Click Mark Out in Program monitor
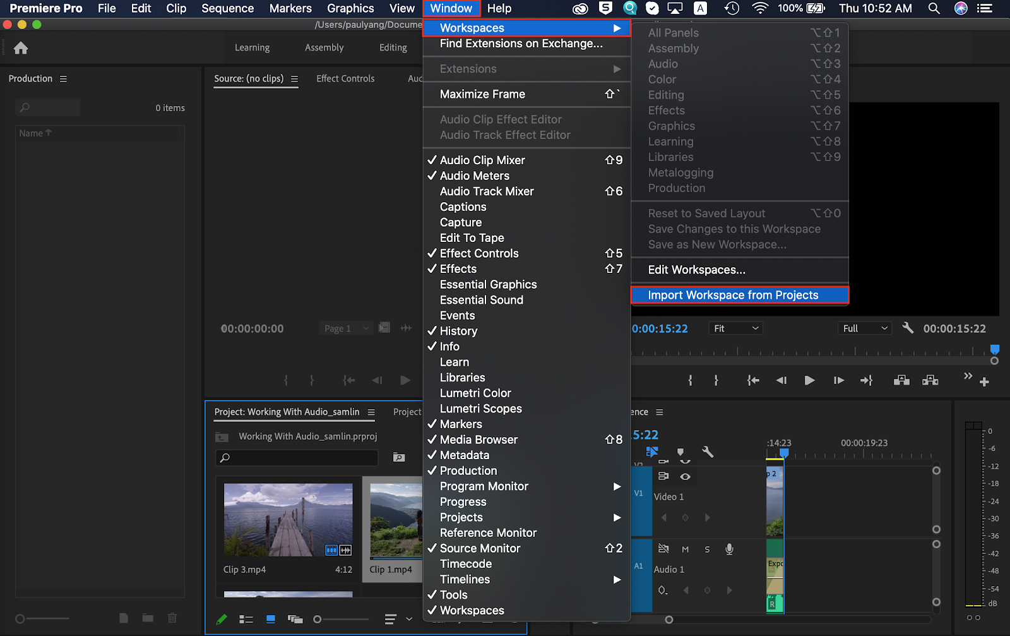 tap(716, 380)
